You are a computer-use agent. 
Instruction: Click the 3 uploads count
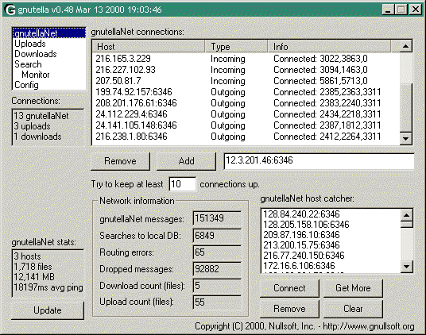[x=32, y=126]
